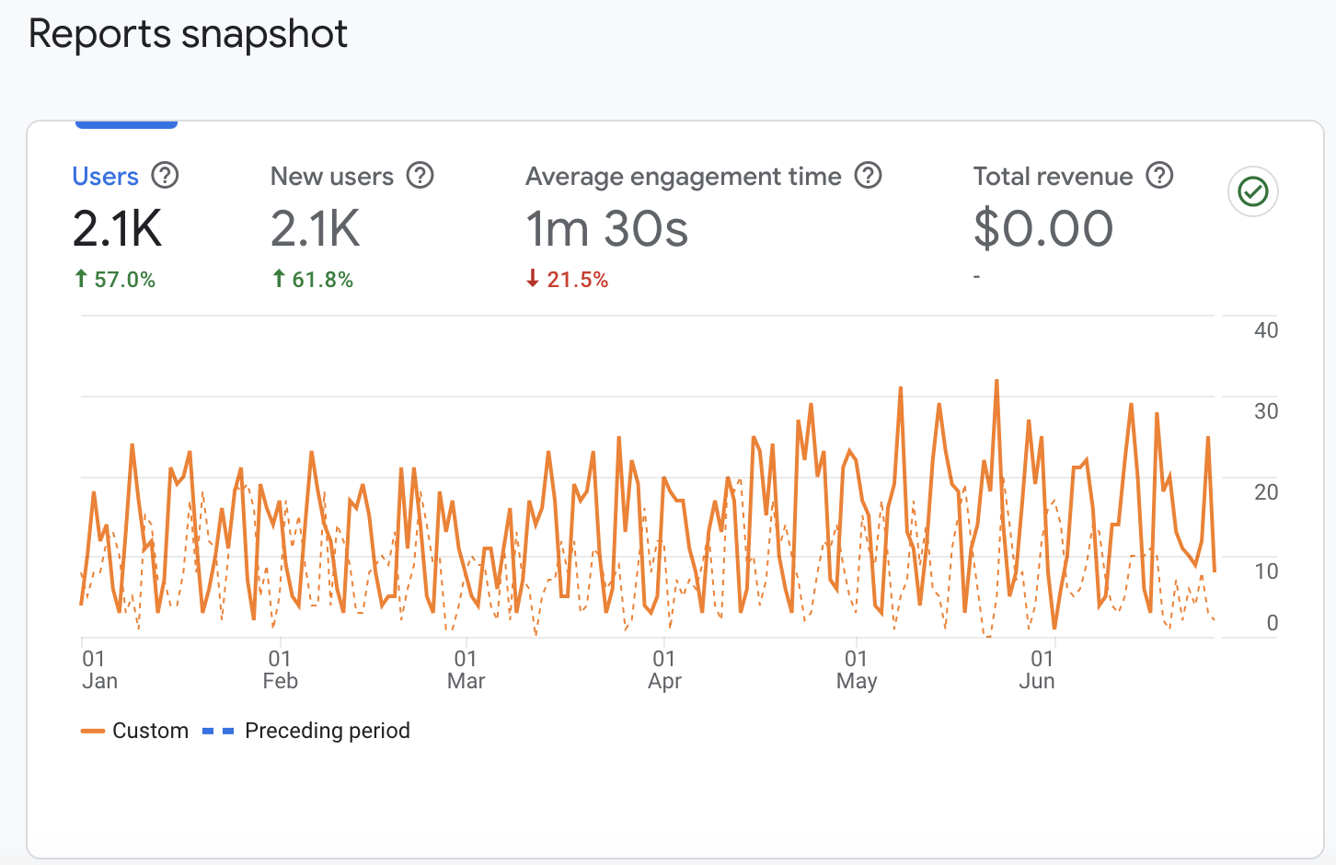
Task: Click the orange Custom legend line swatch
Action: tap(93, 732)
